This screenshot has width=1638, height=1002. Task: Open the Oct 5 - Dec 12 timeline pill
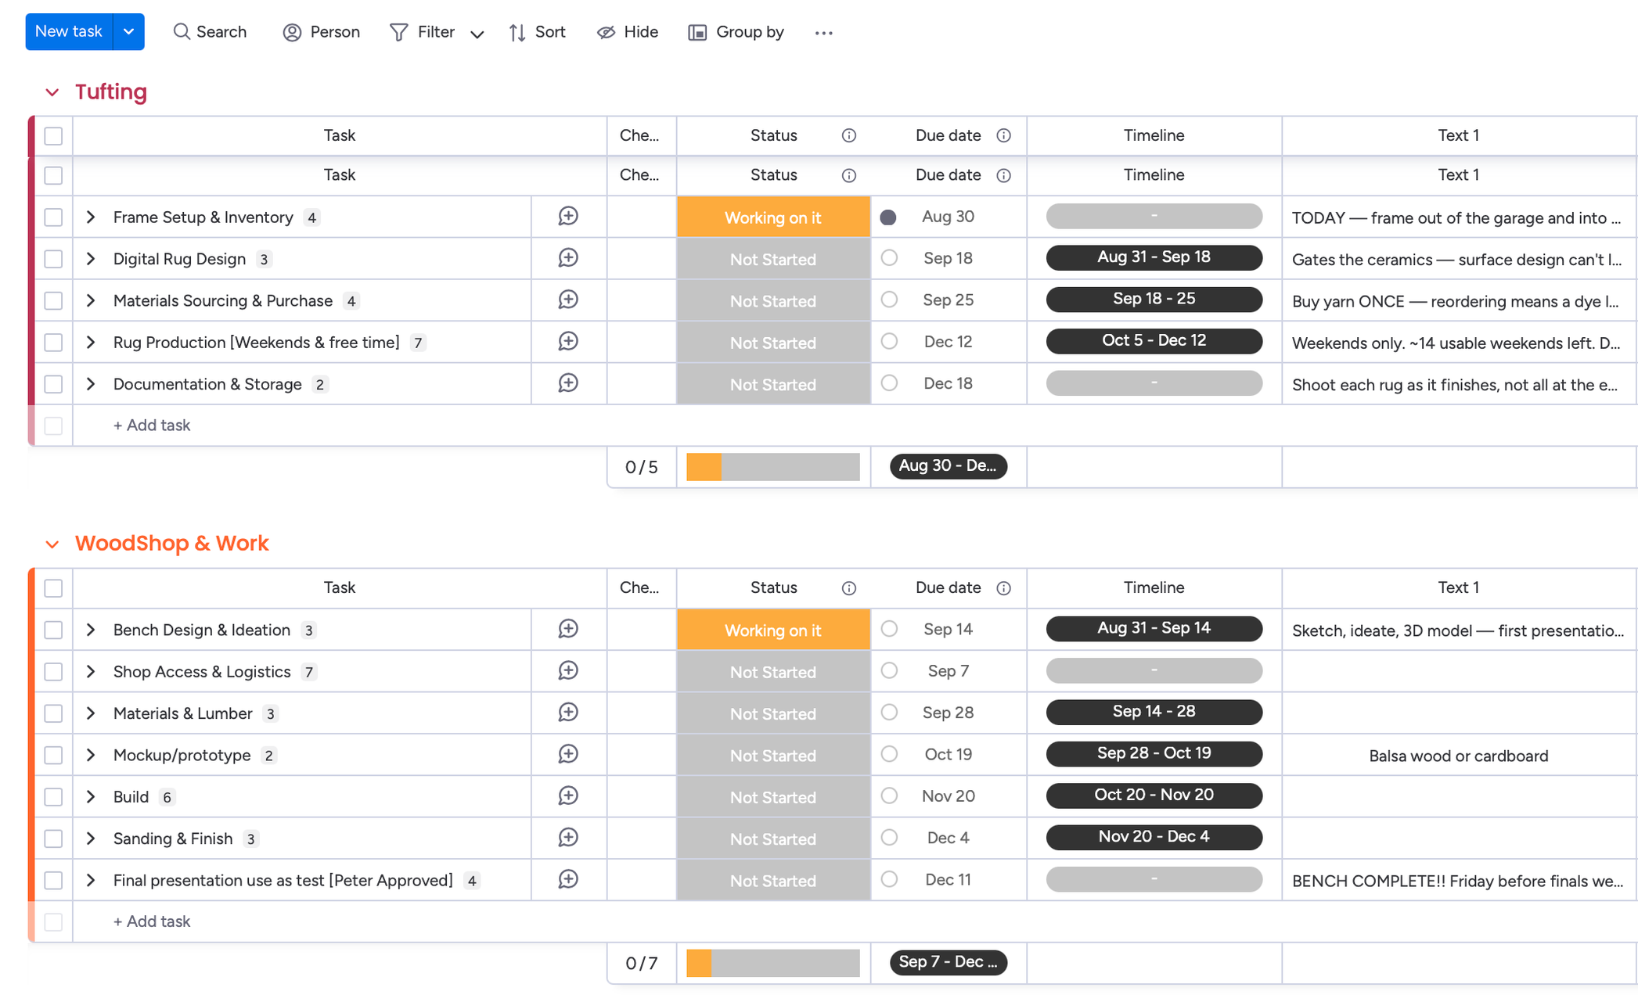pyautogui.click(x=1154, y=341)
